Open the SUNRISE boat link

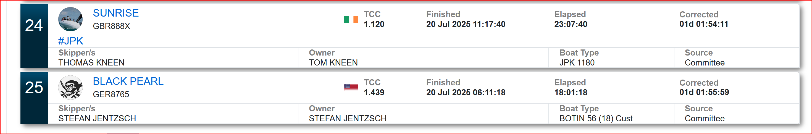116,13
